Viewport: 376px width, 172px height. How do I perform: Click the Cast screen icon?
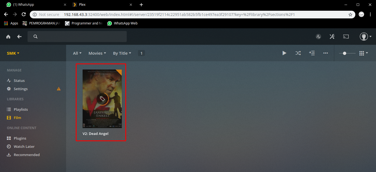[346, 37]
